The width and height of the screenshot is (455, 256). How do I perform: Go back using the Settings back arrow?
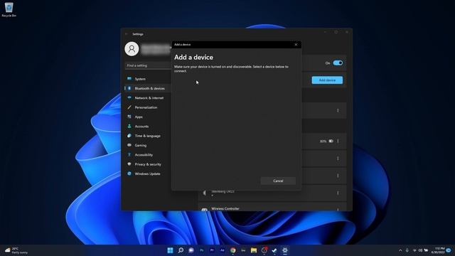(x=127, y=34)
